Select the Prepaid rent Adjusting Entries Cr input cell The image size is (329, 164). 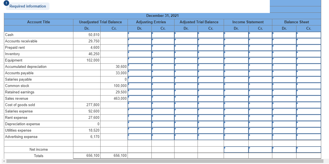pyautogui.click(x=163, y=47)
